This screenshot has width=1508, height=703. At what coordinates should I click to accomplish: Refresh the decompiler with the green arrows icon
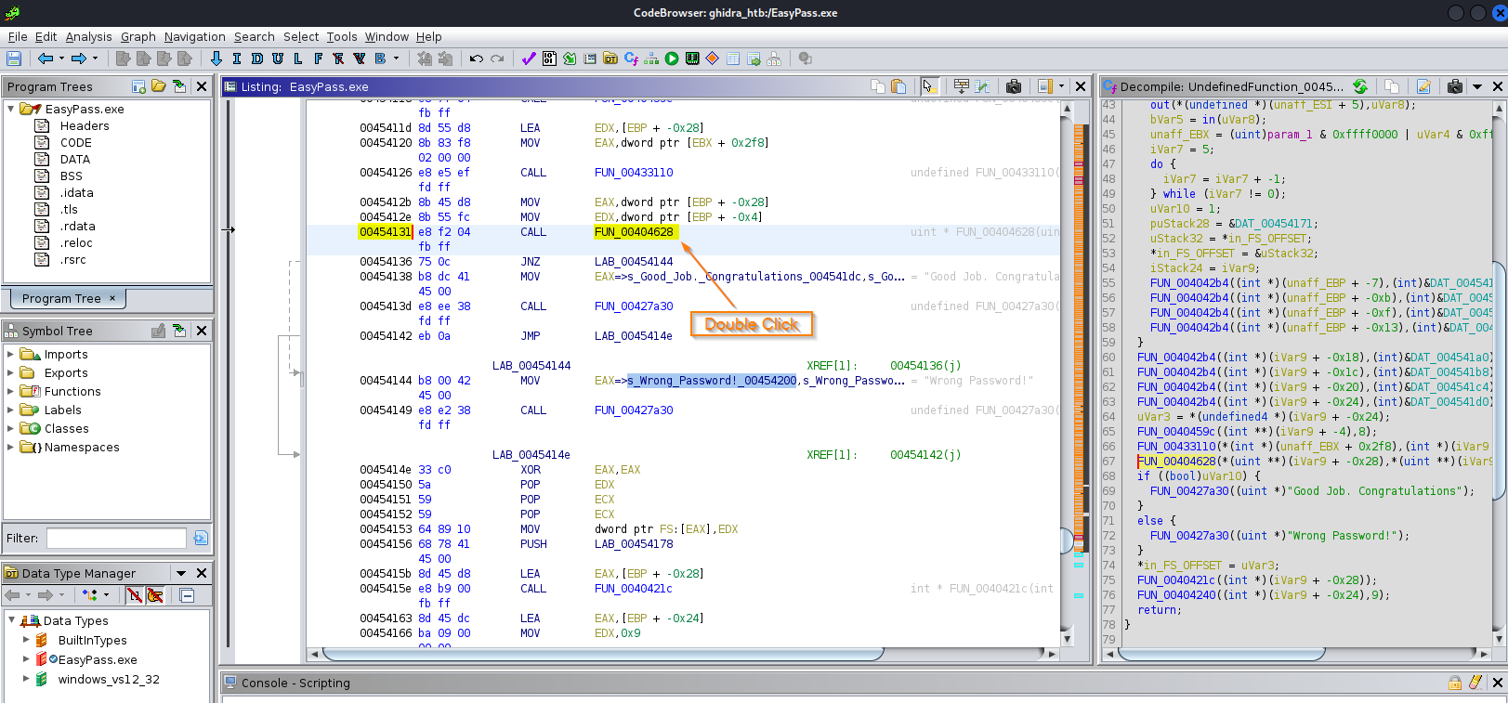1360,86
